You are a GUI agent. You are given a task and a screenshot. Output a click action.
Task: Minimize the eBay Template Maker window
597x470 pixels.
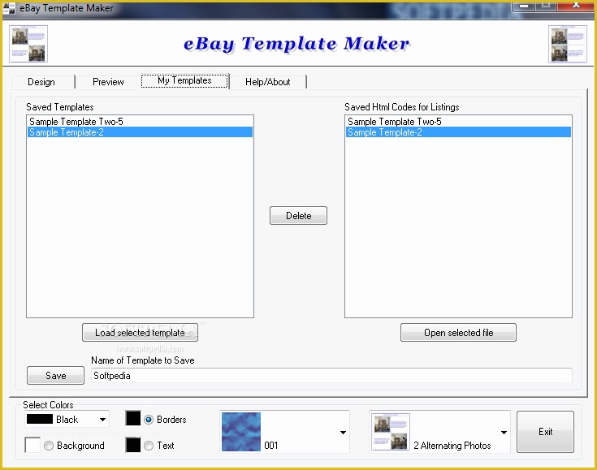pos(524,6)
